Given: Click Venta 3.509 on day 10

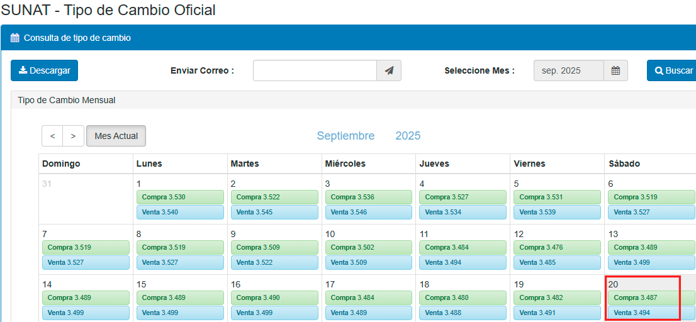Looking at the screenshot, I should (369, 262).
